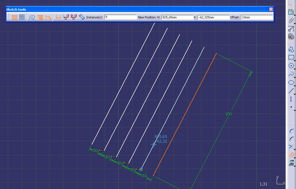Select the Spline tool
The image size is (296, 189).
point(291,74)
